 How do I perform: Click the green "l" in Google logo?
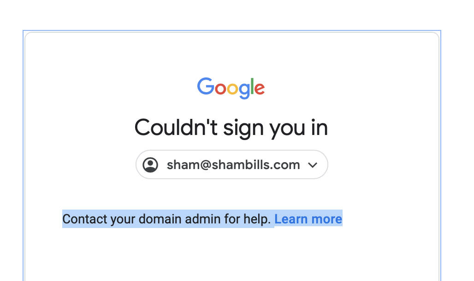tap(252, 86)
